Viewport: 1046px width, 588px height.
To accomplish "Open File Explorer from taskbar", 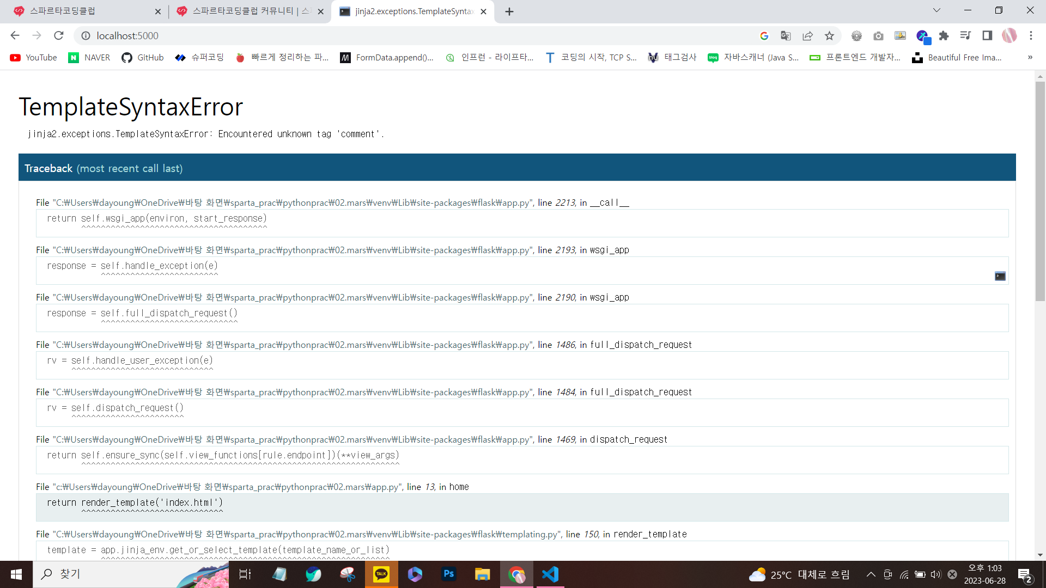I will (x=482, y=574).
